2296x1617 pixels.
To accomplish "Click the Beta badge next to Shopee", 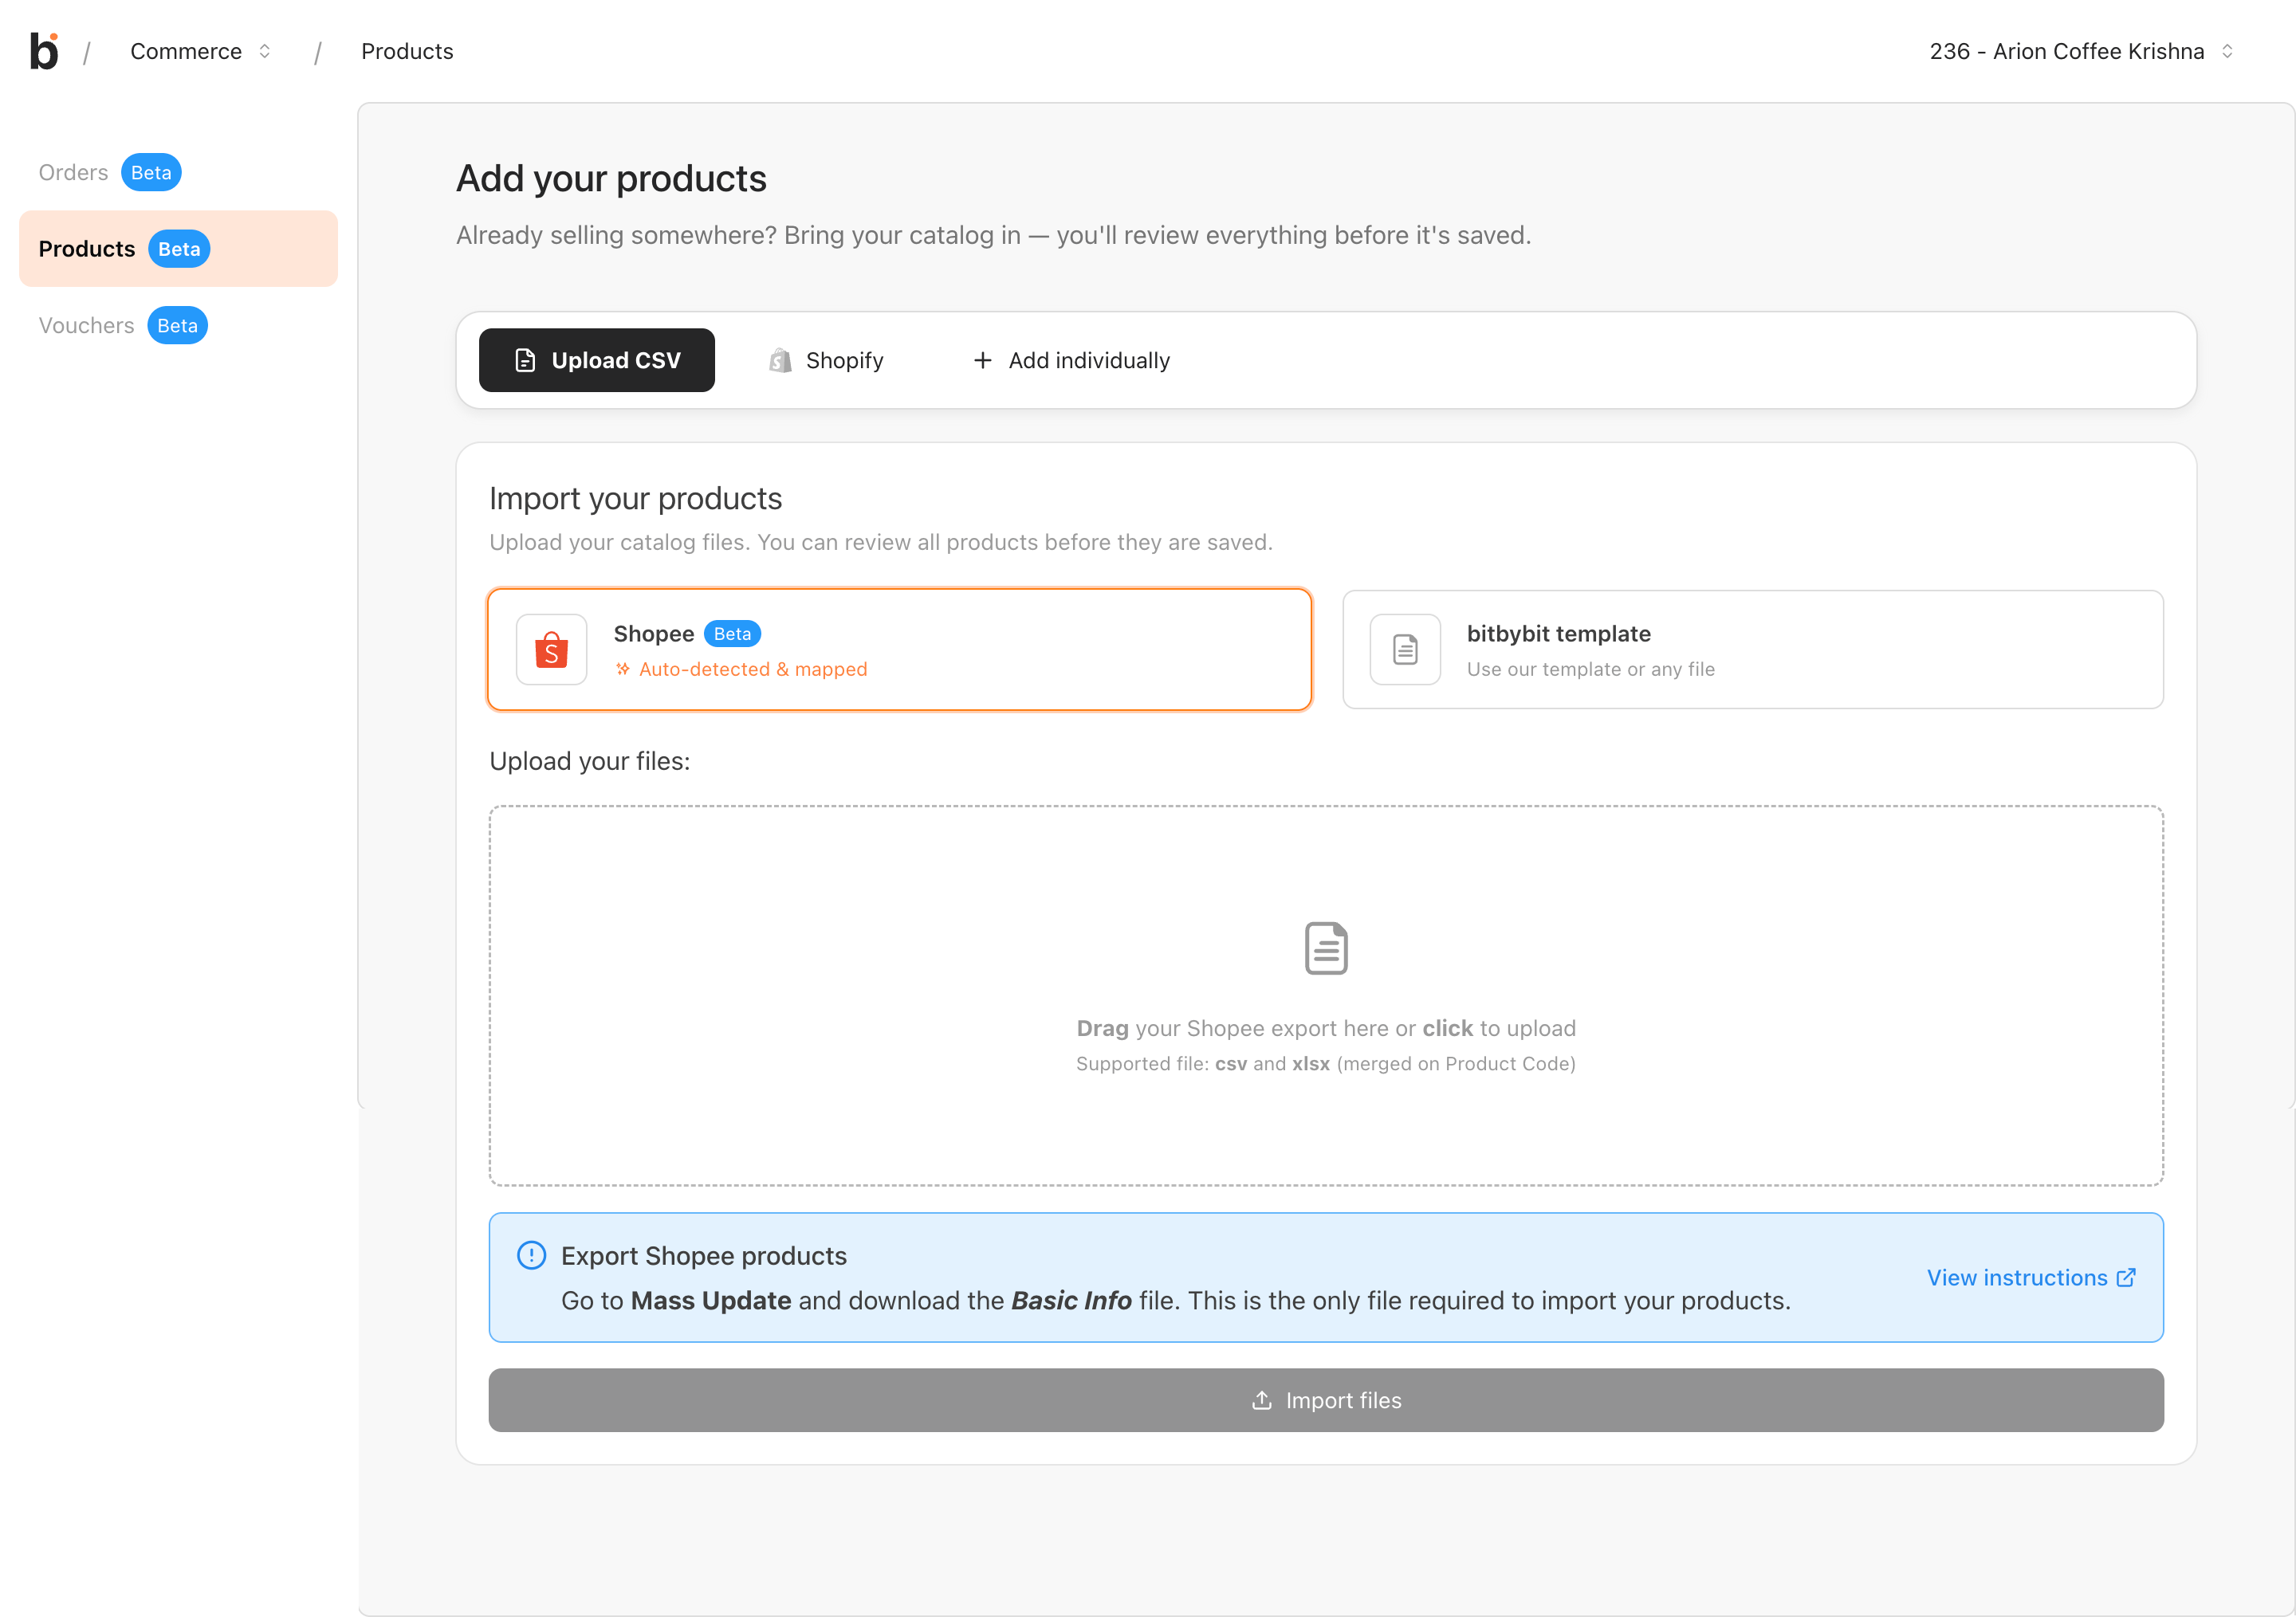I will [x=732, y=634].
